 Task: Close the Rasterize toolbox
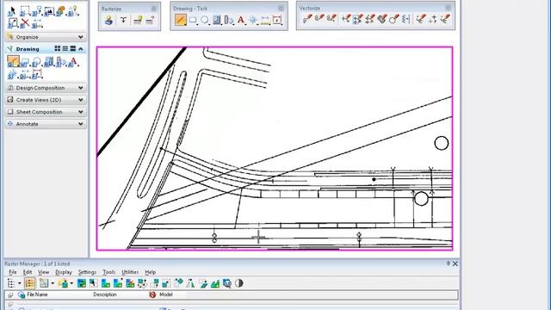(153, 9)
